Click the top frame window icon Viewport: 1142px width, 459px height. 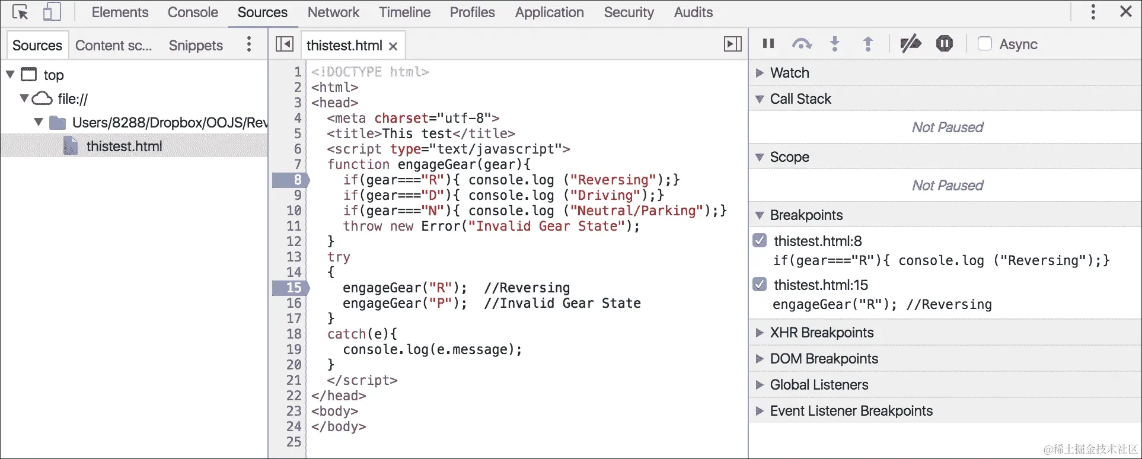[28, 74]
